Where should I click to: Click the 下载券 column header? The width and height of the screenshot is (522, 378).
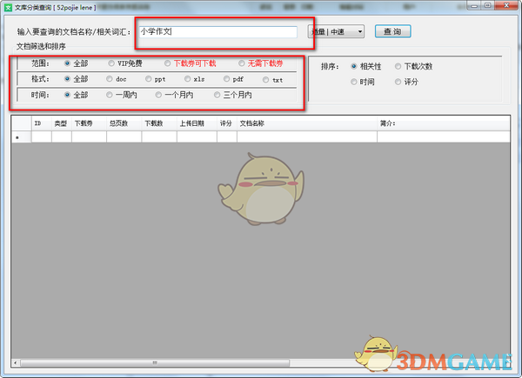point(90,123)
